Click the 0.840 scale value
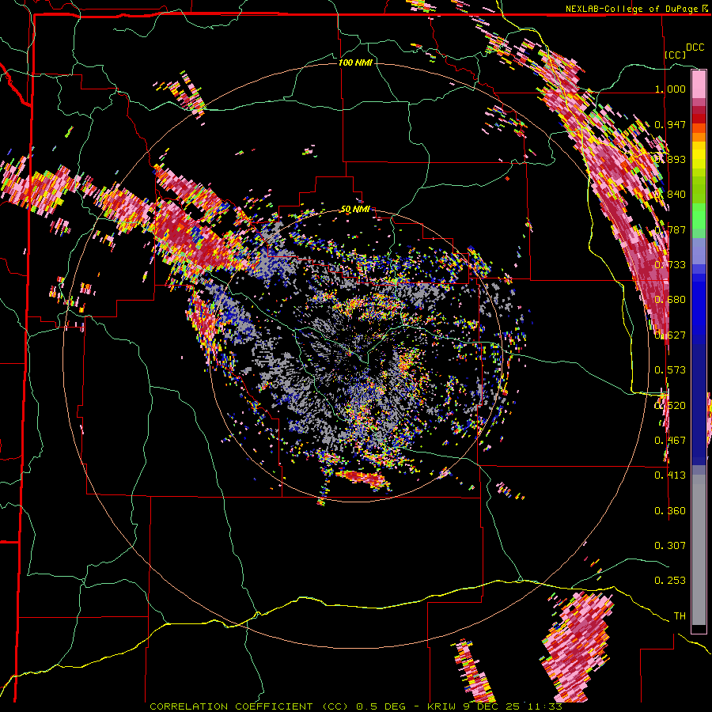712x712 pixels. tap(670, 195)
